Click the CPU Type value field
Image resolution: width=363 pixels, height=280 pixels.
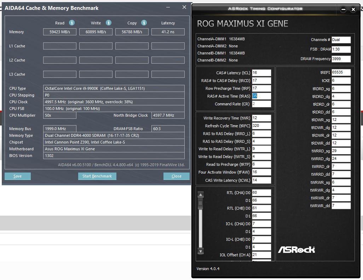(114, 88)
